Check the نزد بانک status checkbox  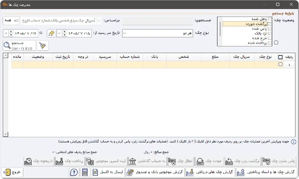pyautogui.click(x=269, y=33)
